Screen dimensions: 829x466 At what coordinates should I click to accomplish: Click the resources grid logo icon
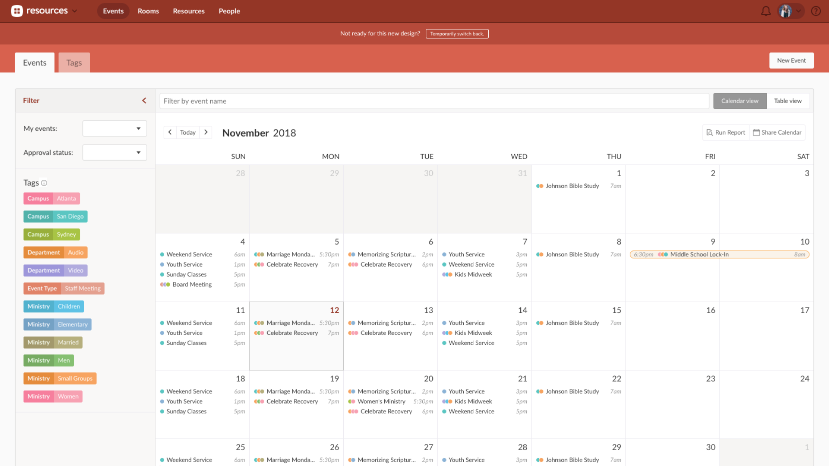click(17, 11)
